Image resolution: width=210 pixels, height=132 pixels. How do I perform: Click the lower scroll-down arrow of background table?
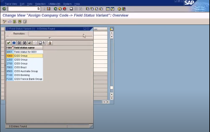[x=112, y=98]
